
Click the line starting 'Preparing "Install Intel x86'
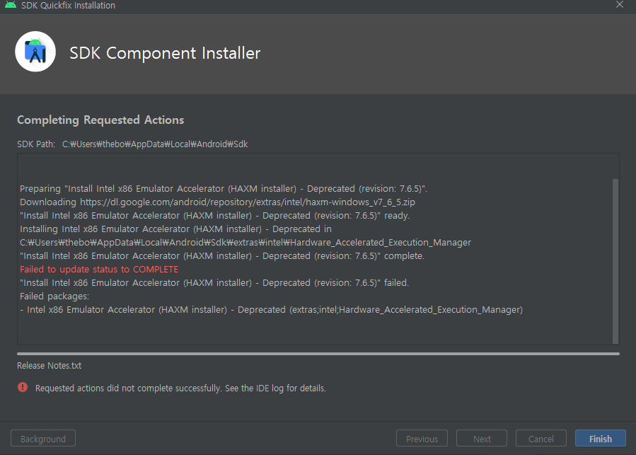pos(224,189)
